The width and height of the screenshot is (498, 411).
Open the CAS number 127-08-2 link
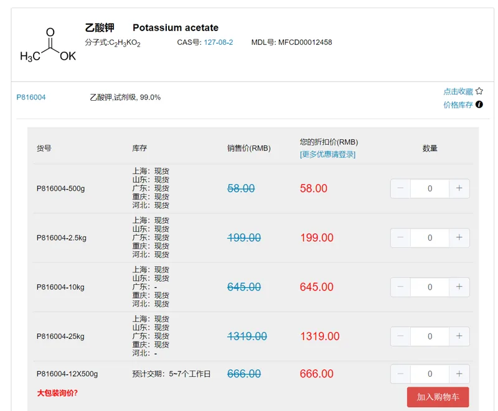[x=218, y=42]
